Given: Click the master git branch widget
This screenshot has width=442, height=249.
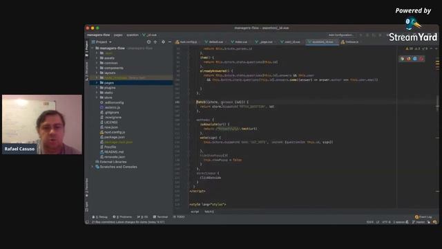Looking at the screenshot, I should click(x=419, y=222).
